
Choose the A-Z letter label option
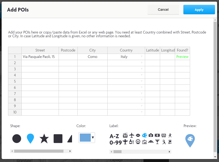(x=114, y=136)
